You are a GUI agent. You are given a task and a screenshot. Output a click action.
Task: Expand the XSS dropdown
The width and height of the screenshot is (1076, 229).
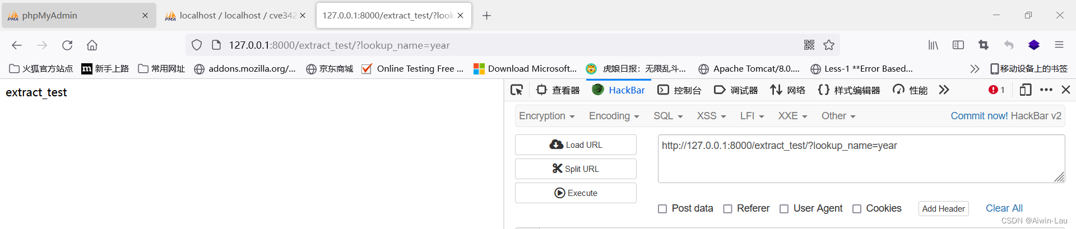pyautogui.click(x=711, y=116)
